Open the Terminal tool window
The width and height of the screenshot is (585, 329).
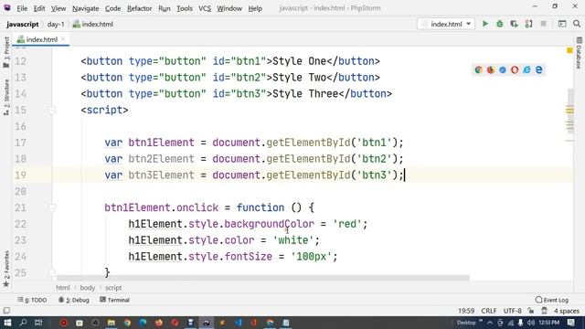114,300
